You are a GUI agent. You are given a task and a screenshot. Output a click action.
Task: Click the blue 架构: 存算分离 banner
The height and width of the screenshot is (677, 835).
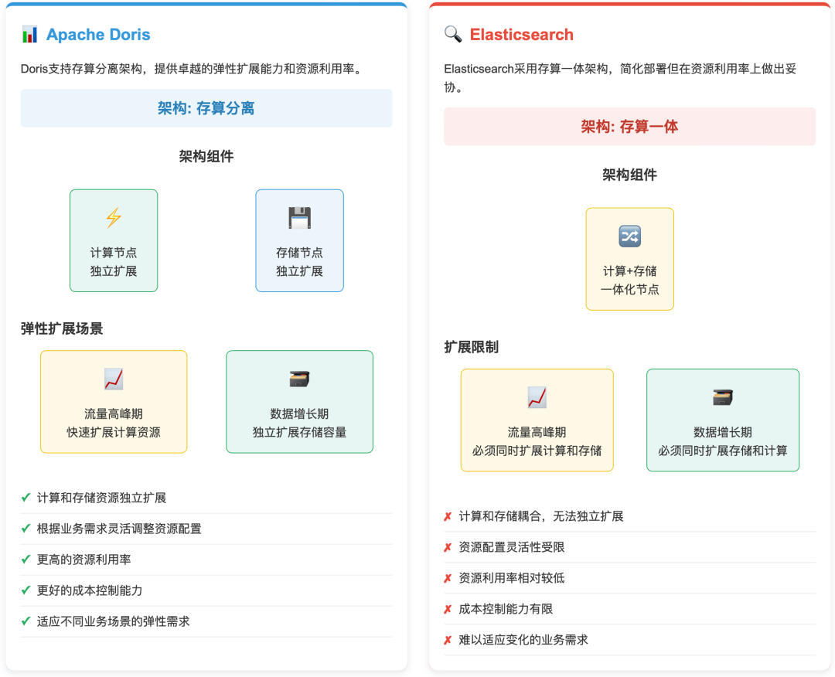[206, 108]
